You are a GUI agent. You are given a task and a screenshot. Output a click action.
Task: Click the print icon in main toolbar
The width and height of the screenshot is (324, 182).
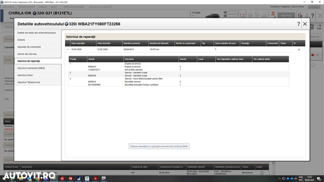point(264,16)
